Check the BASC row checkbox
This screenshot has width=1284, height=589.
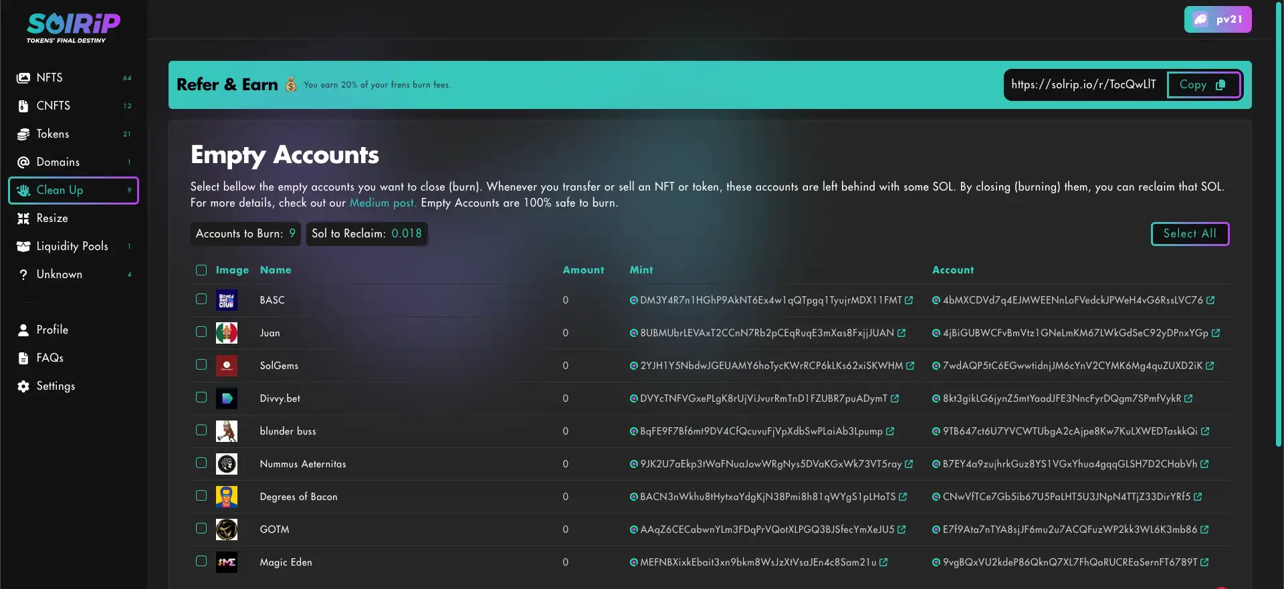(201, 299)
